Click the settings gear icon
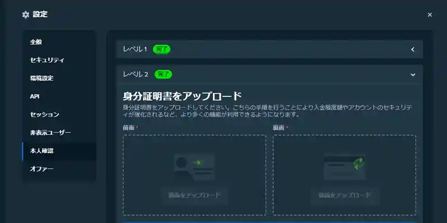Viewport: 447px width, 223px height. (x=25, y=14)
